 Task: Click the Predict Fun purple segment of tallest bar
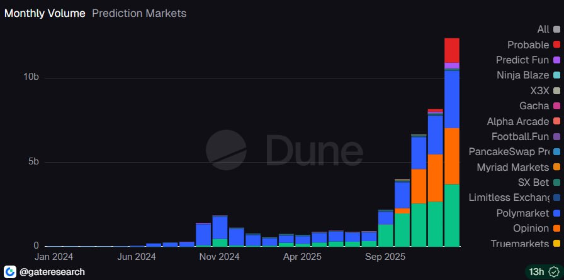[x=452, y=65]
